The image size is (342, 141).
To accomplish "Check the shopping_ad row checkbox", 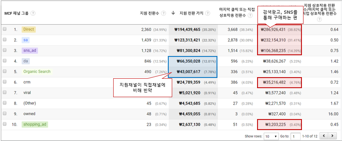I will pyautogui.click(x=5, y=124).
